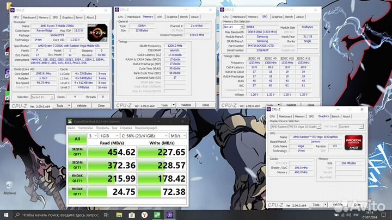Open Справка menu in CrystalDiskMark
This screenshot has width=392, height=220.
pos(126,128)
